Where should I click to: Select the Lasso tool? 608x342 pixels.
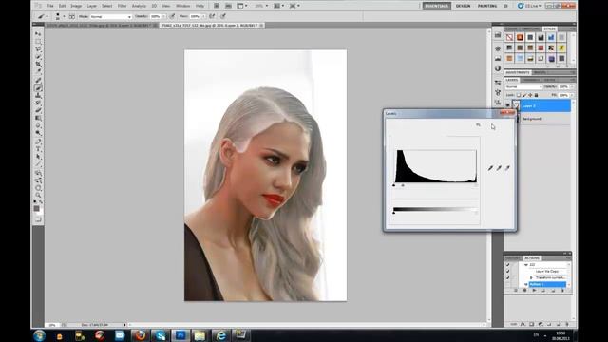coord(38,48)
